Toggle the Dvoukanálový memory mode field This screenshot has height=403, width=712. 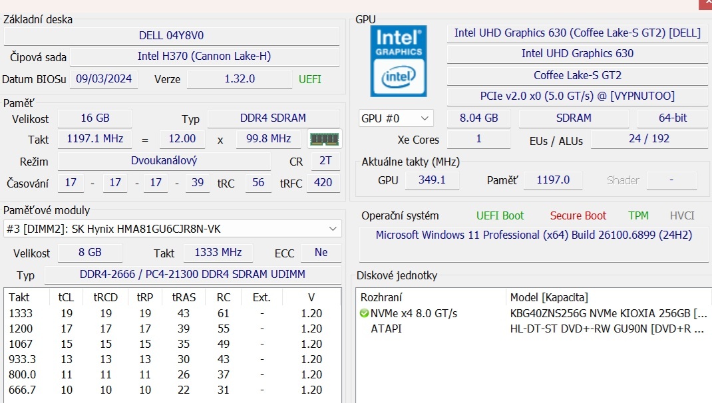163,161
